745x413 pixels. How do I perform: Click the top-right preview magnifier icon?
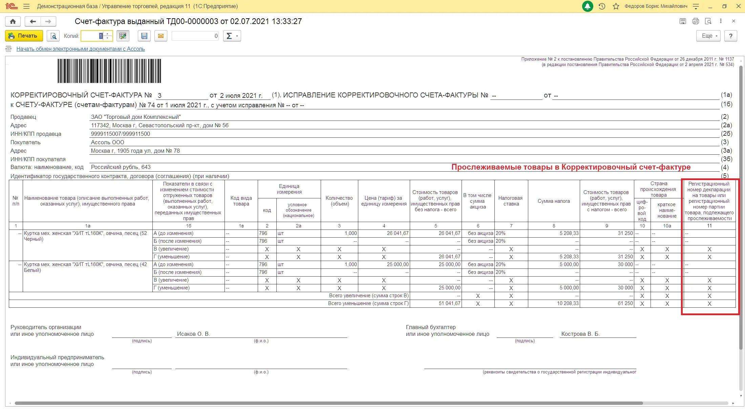708,21
